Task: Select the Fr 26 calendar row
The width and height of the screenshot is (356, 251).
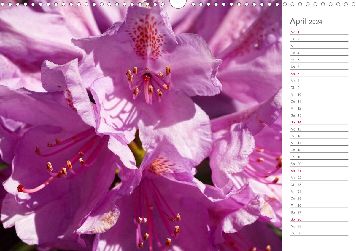Action: (x=319, y=205)
